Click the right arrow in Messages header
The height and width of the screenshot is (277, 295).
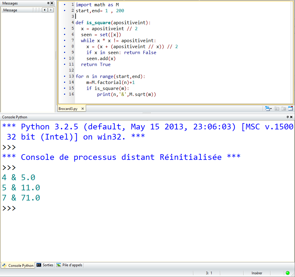[x=51, y=10]
